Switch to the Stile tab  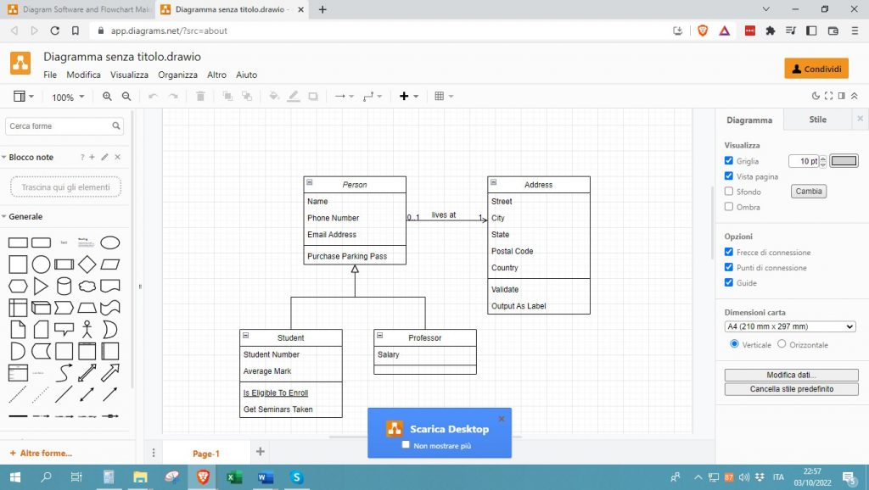pos(817,120)
